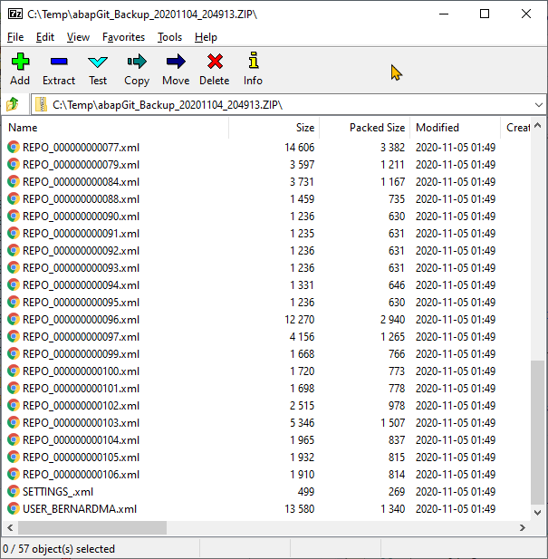Click the vertical scrollbar down arrow
548x559 pixels.
538,512
